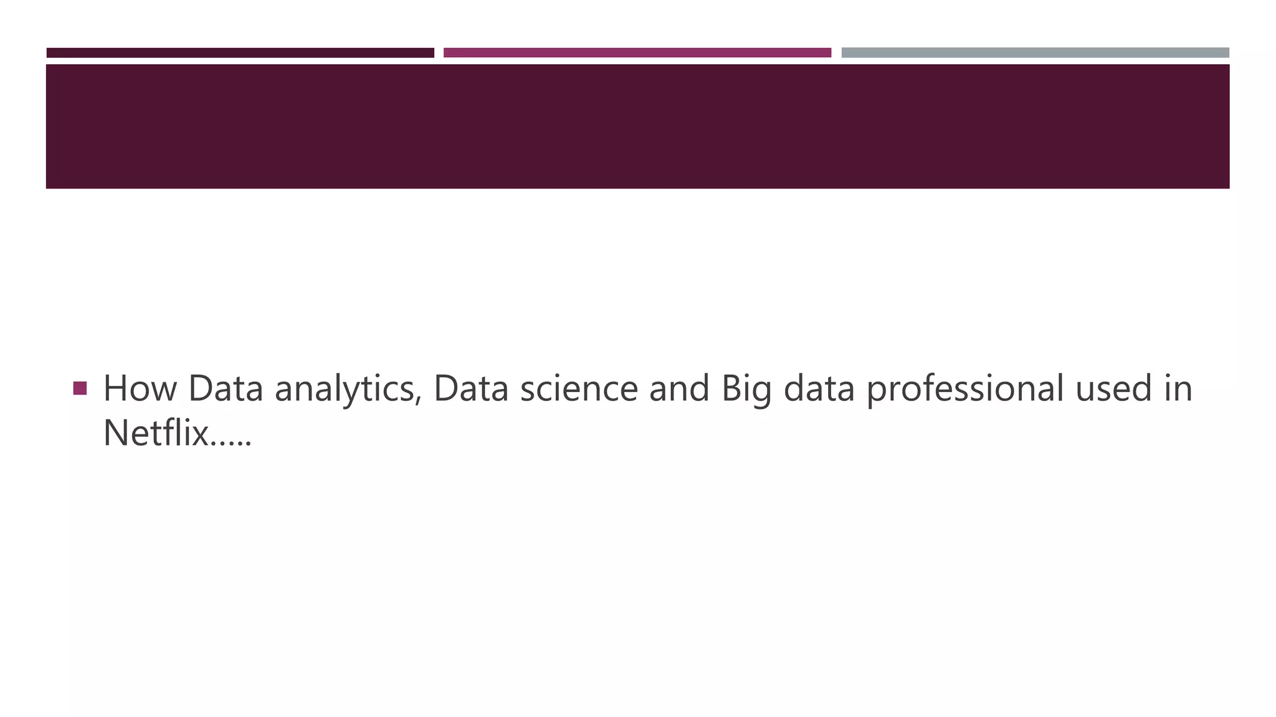The image size is (1276, 717).
Task: Click the word "Big" in the bullet text
Action: tap(746, 390)
